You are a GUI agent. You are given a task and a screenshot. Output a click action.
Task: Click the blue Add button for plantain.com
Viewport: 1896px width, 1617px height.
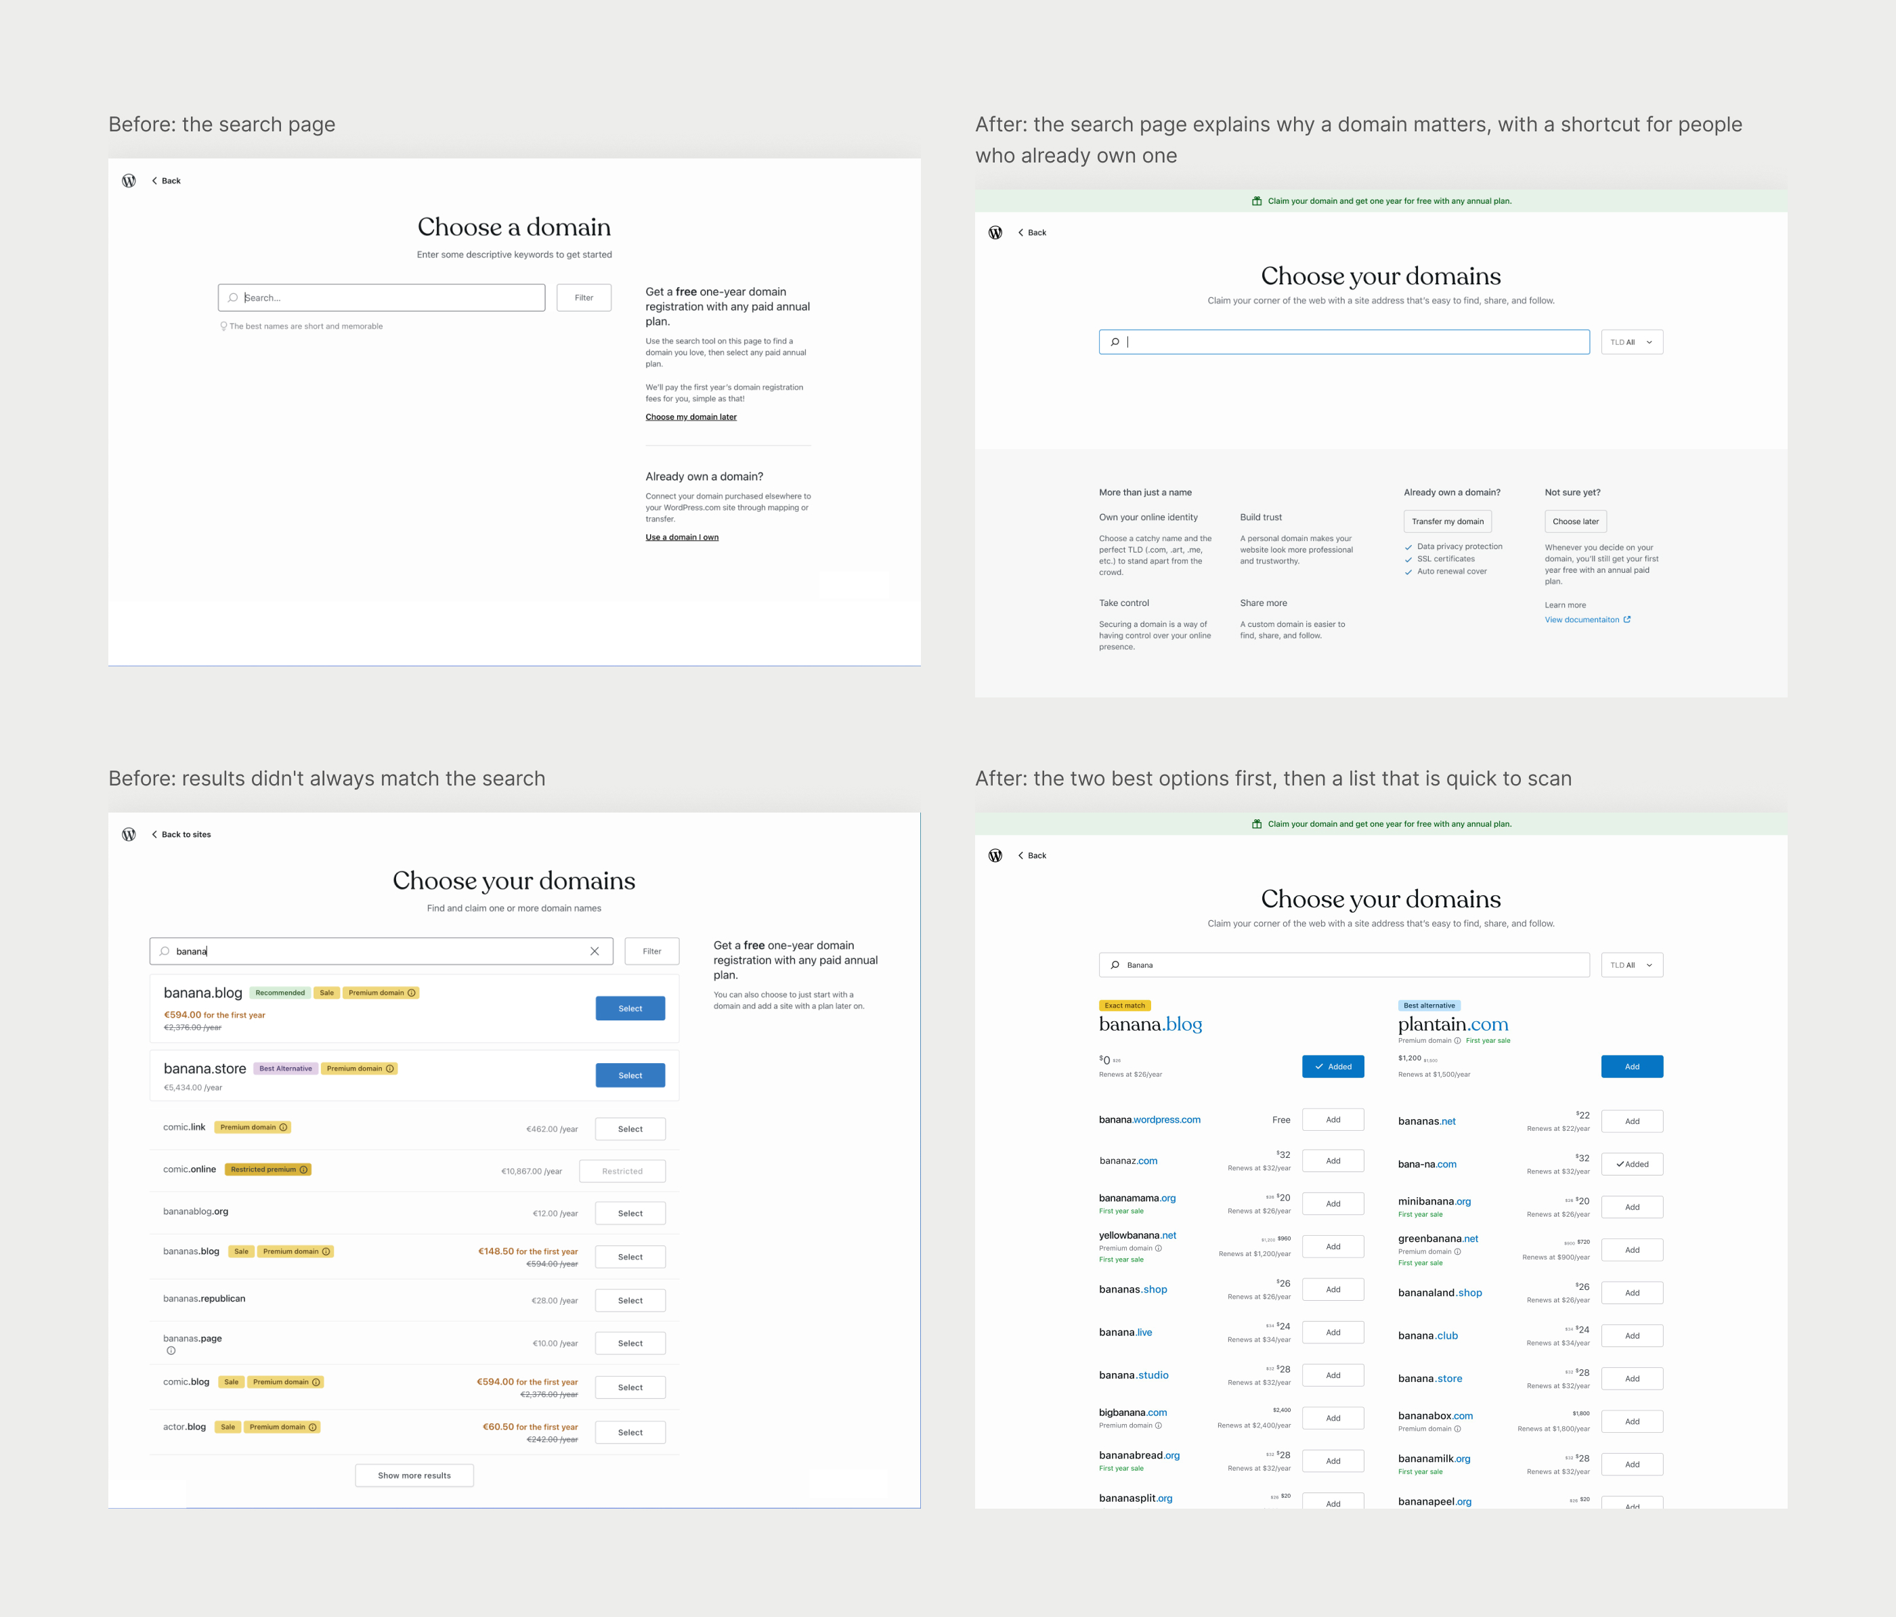pyautogui.click(x=1633, y=1067)
